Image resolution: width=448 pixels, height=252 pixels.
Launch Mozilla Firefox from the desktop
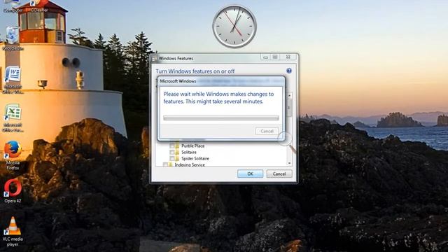pos(13,155)
